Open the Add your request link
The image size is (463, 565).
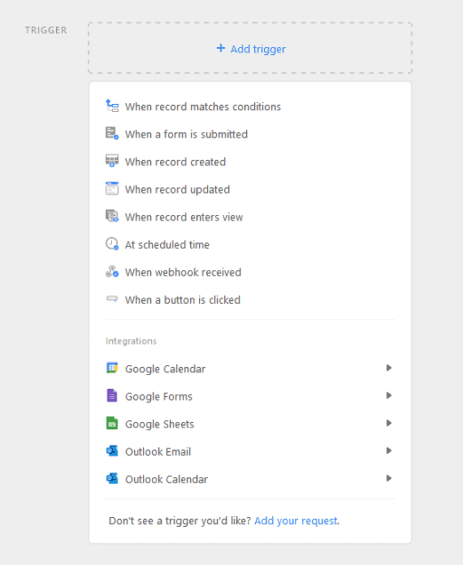click(x=297, y=521)
